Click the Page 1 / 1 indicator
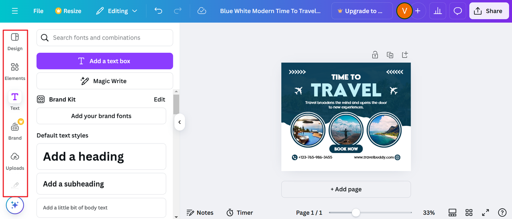This screenshot has height=219, width=512. (309, 213)
